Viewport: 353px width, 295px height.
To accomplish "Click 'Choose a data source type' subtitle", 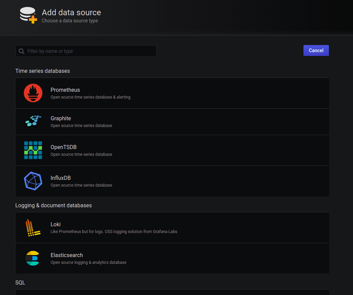I will 70,21.
